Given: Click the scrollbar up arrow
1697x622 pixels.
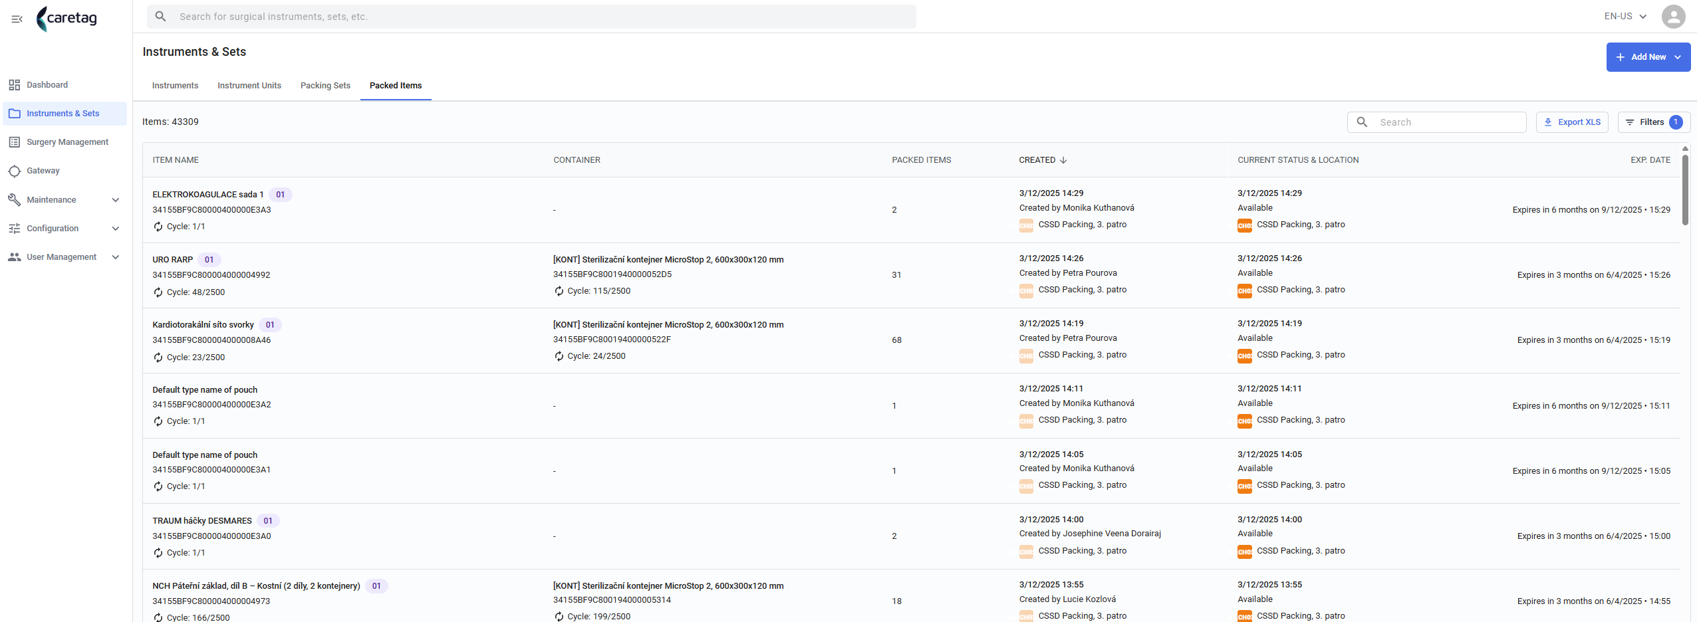Looking at the screenshot, I should click(1685, 149).
